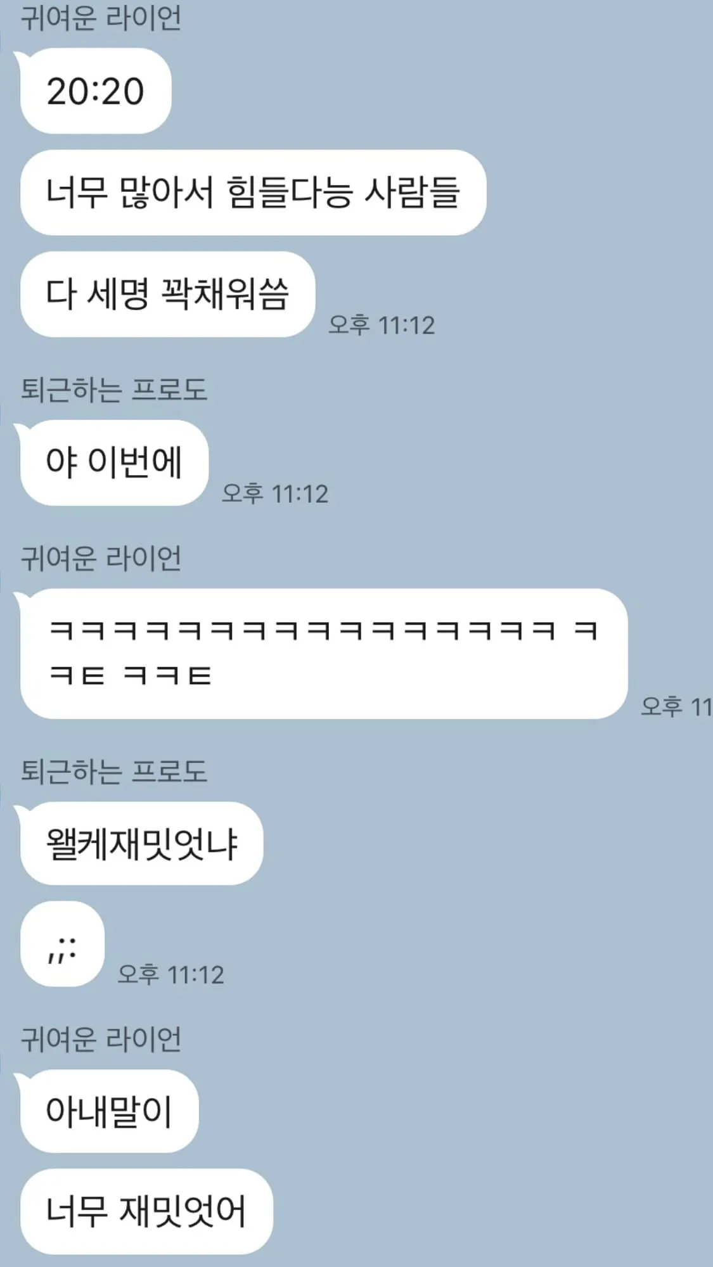Select the '너무 많아서 힘들다능 사람들' message
This screenshot has width=713, height=1267.
point(253,193)
